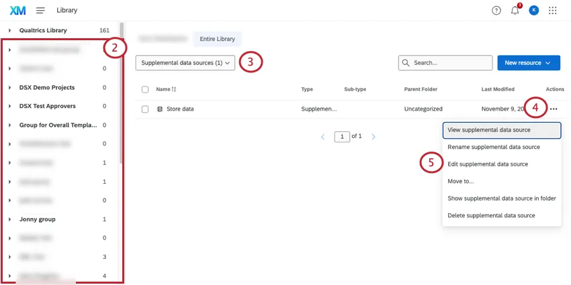Click the three-dot actions icon for Store data
571x285 pixels.
[554, 109]
